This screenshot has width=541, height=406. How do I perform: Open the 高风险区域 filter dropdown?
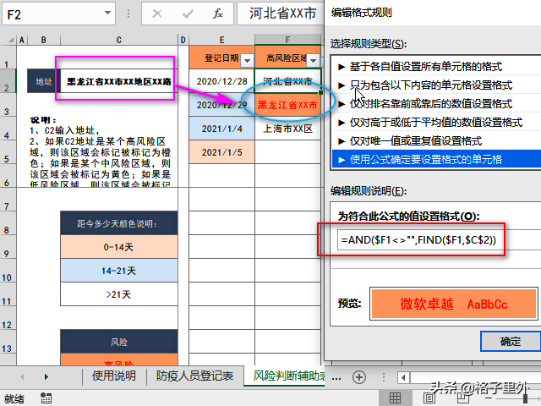click(313, 61)
